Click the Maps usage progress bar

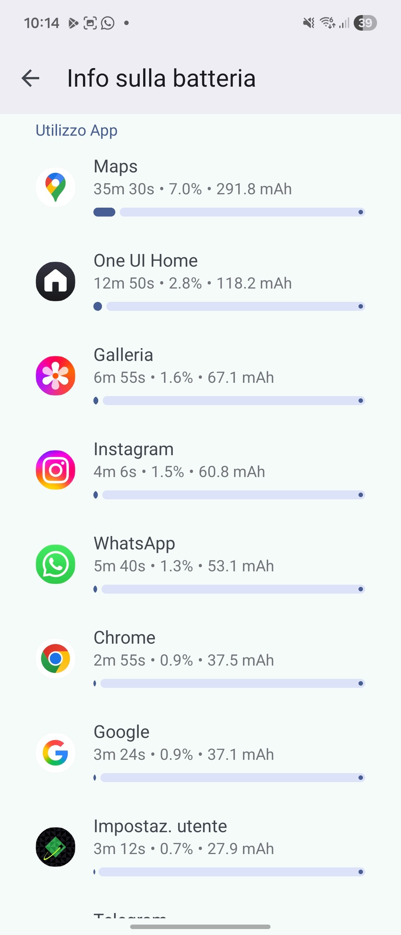pyautogui.click(x=229, y=212)
